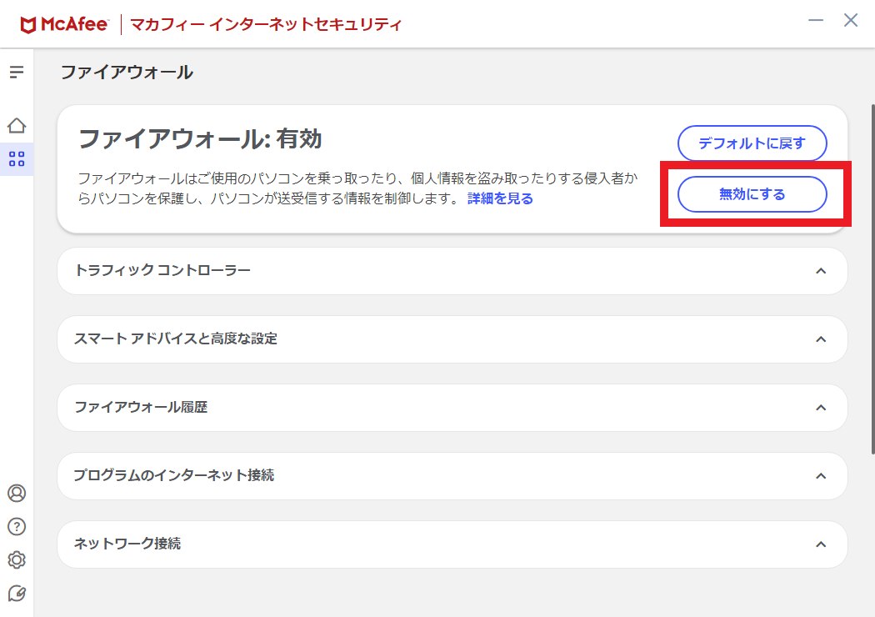Open the 詳細を見る link
875x617 pixels.
500,198
